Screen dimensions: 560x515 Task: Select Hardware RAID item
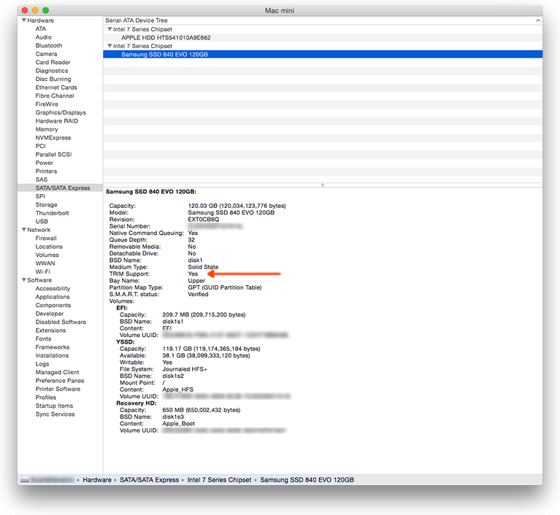(56, 121)
